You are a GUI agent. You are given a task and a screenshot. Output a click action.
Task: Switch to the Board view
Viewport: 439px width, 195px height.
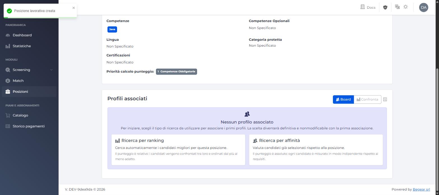(x=343, y=99)
